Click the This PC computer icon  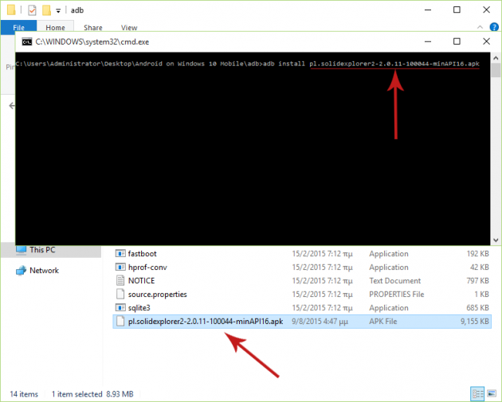click(x=22, y=250)
